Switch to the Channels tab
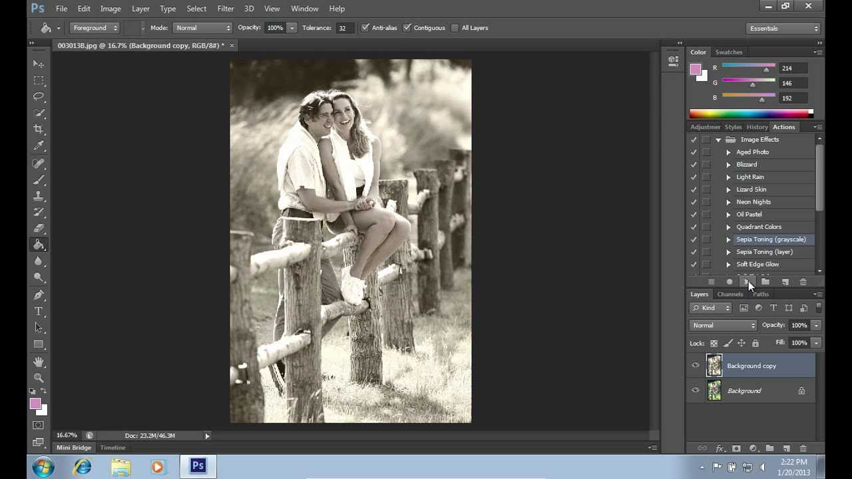 coord(730,294)
